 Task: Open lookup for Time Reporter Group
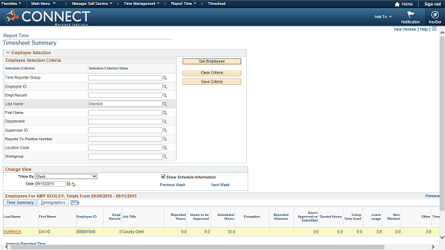(165, 78)
